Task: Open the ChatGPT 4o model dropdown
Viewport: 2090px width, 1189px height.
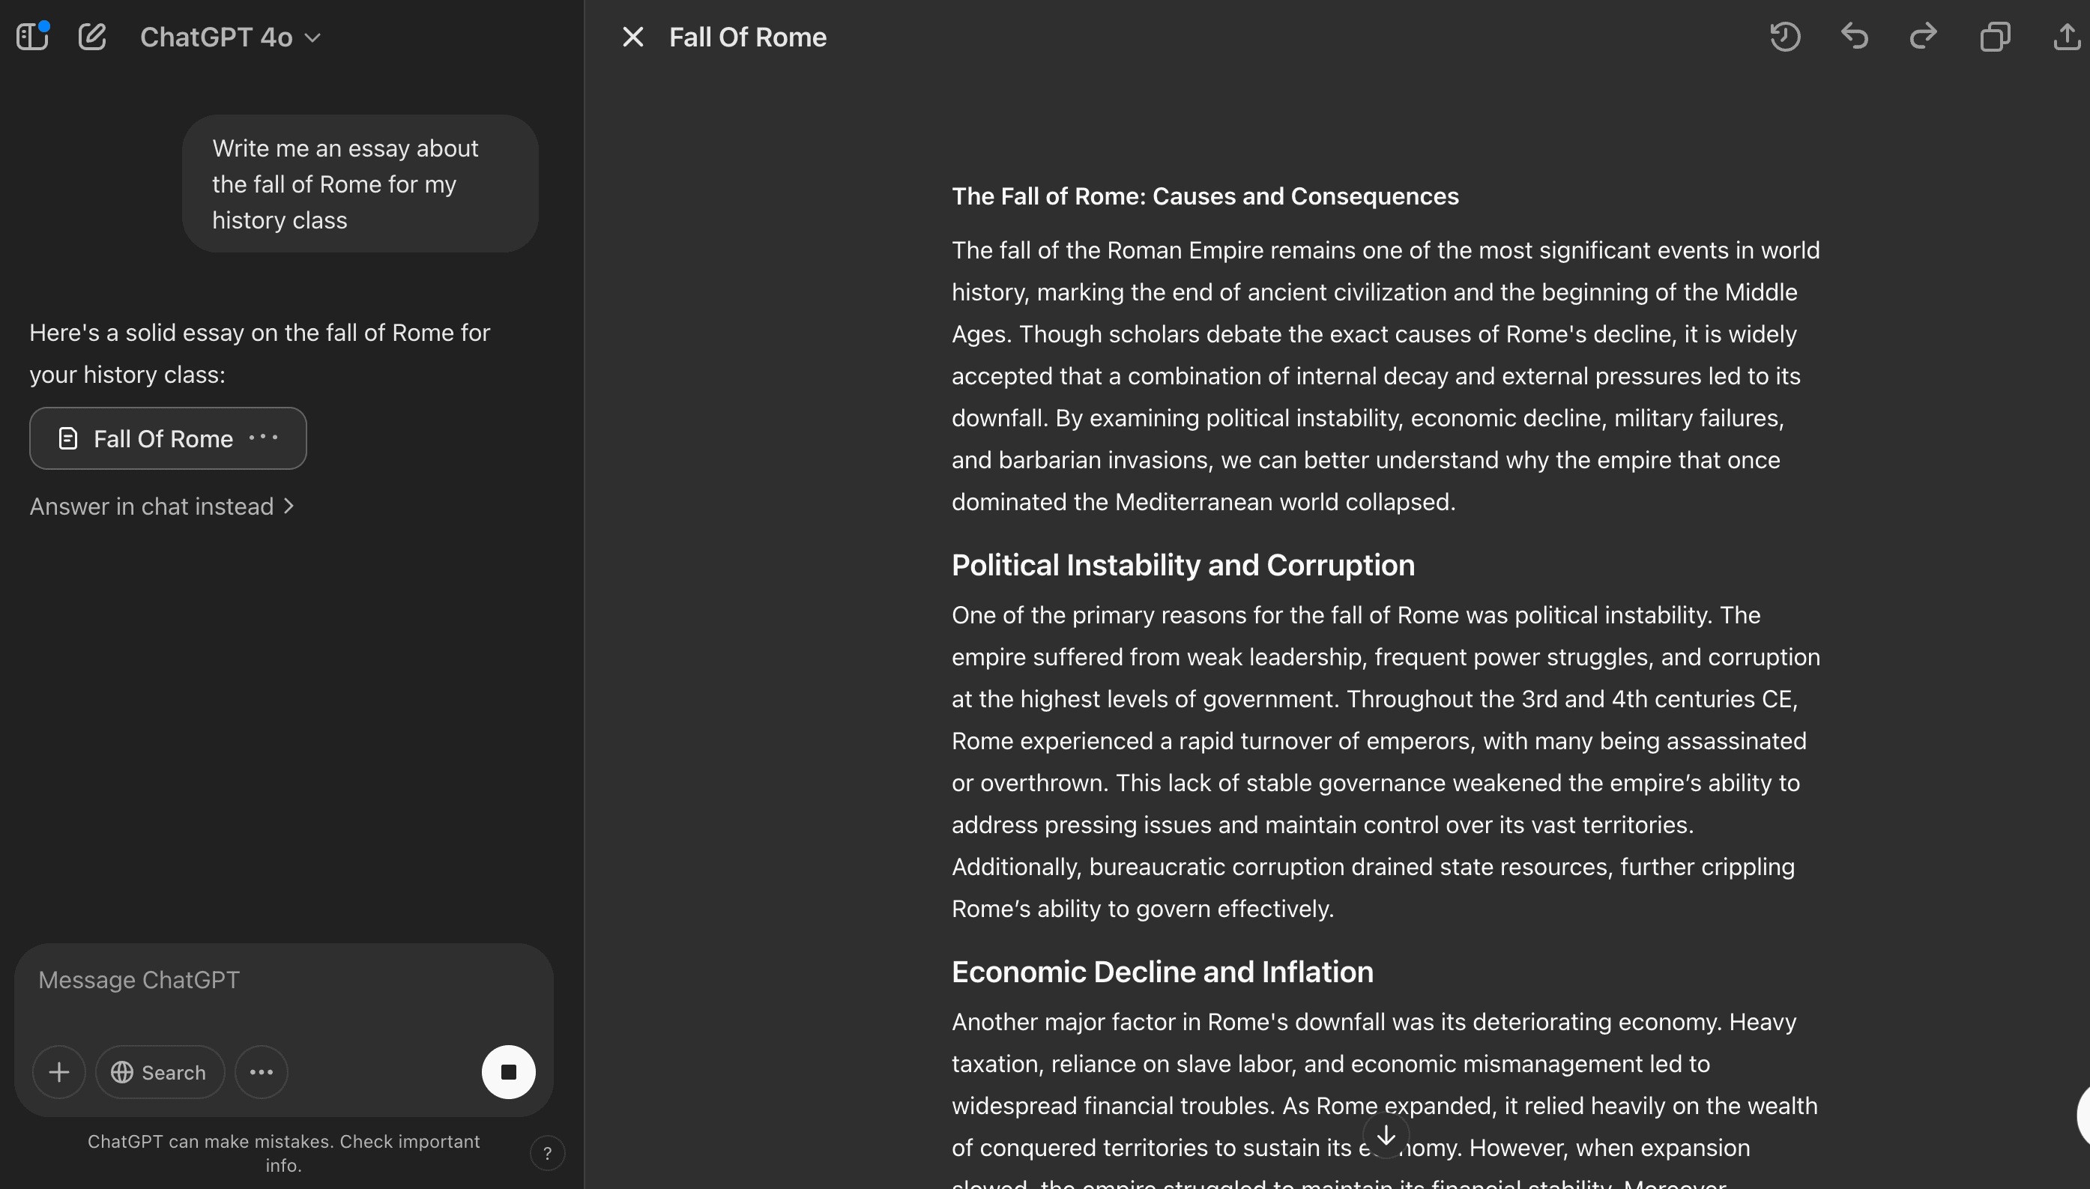Action: (x=230, y=37)
